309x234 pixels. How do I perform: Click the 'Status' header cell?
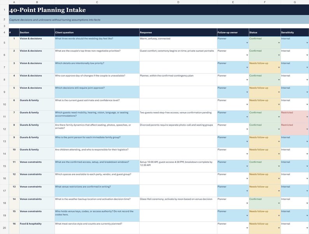coord(265,33)
